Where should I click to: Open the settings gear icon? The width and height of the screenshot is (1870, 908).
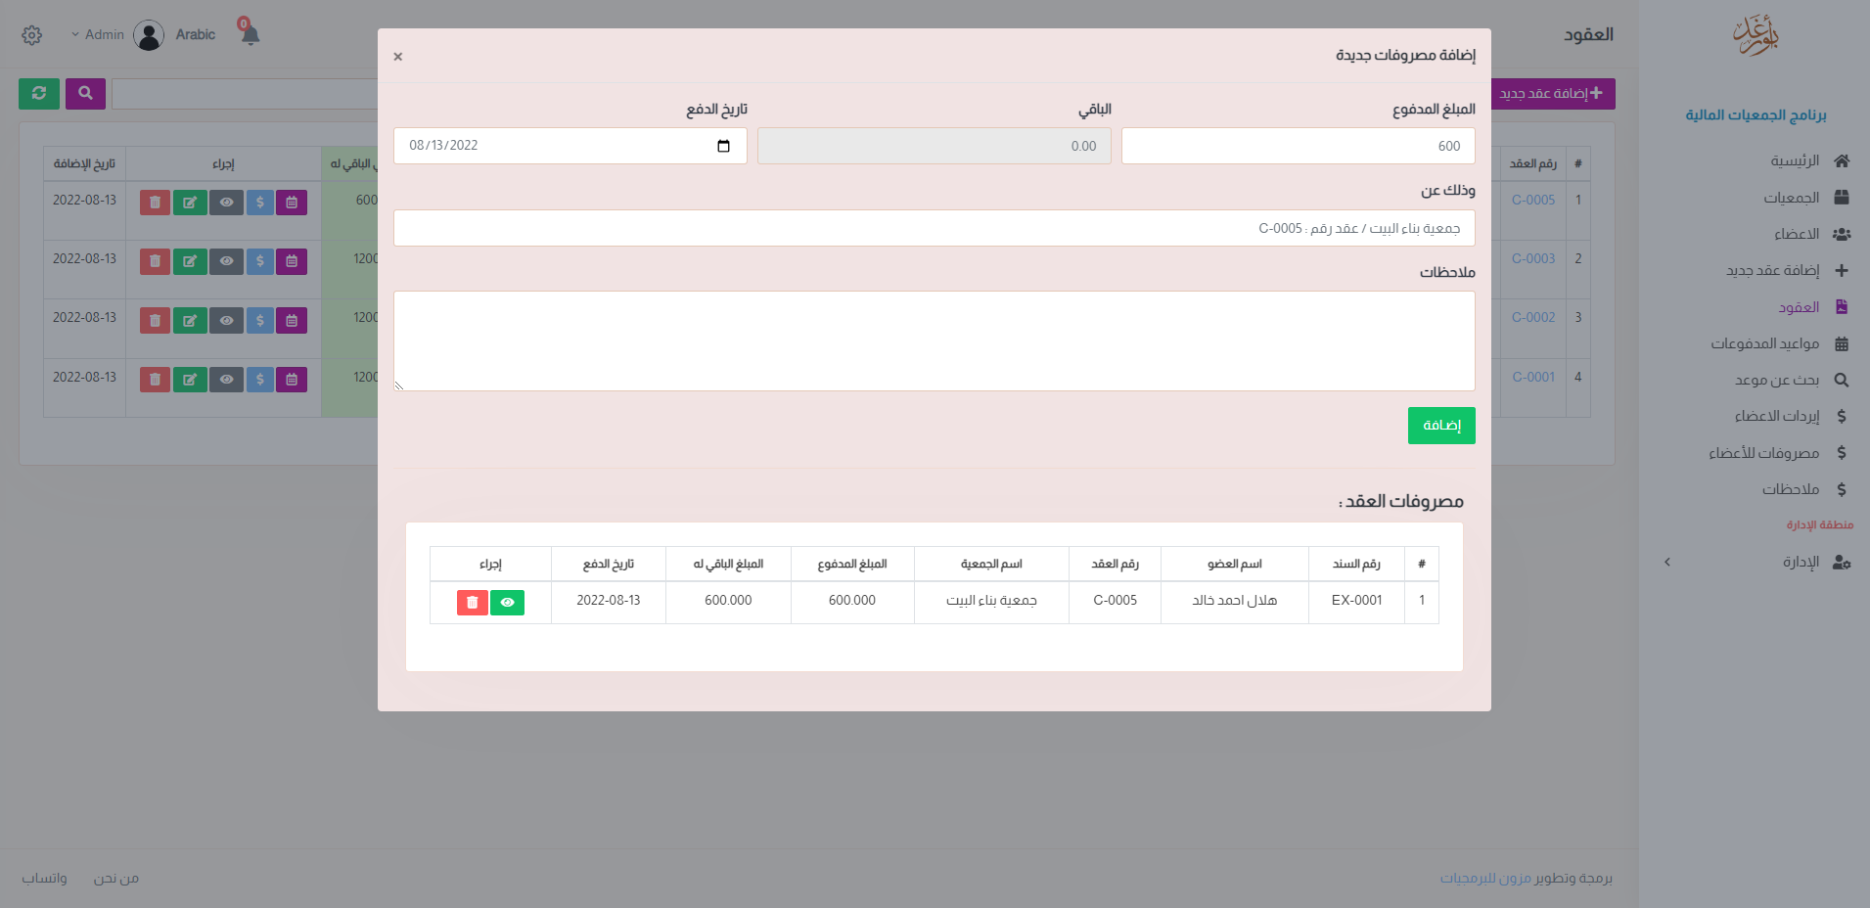coord(31,35)
